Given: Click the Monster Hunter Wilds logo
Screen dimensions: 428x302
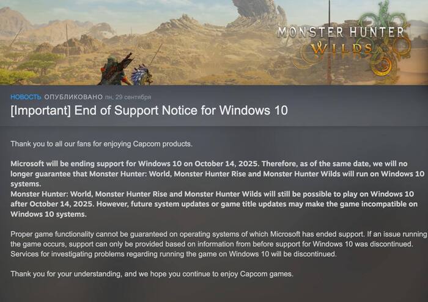Looking at the screenshot, I should (x=341, y=40).
